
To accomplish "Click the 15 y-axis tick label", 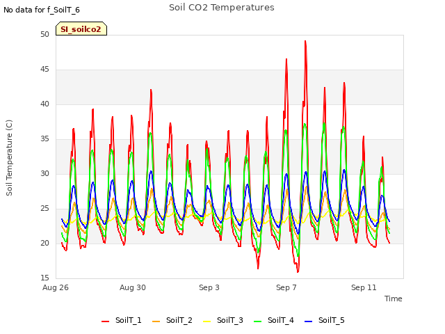I will click(44, 278).
